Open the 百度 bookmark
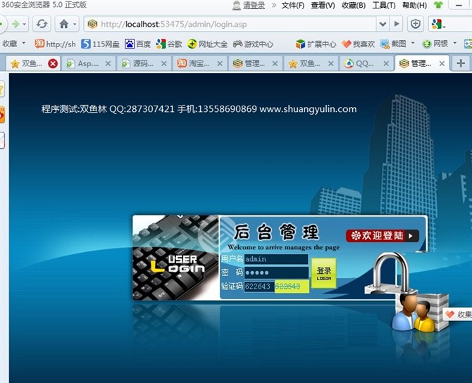Image resolution: width=472 pixels, height=383 pixels. [x=137, y=44]
